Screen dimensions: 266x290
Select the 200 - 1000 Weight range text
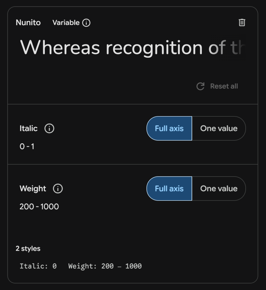[39, 206]
